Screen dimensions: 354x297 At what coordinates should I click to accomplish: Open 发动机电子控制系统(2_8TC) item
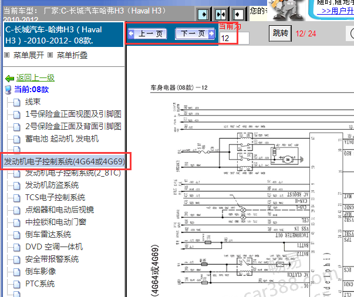73,173
